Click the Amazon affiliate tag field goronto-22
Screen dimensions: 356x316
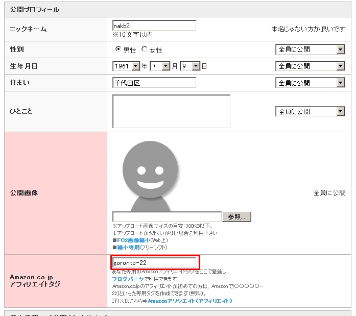[x=154, y=263]
